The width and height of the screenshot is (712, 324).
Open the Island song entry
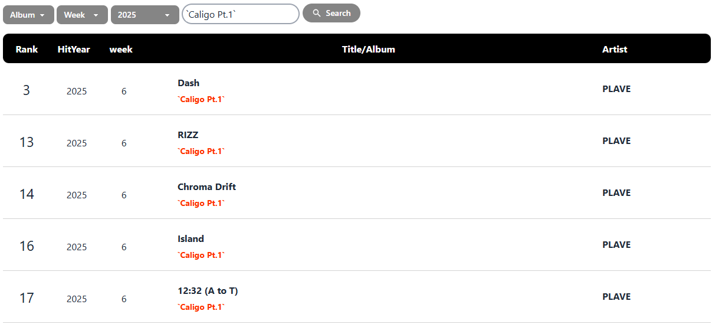[191, 239]
